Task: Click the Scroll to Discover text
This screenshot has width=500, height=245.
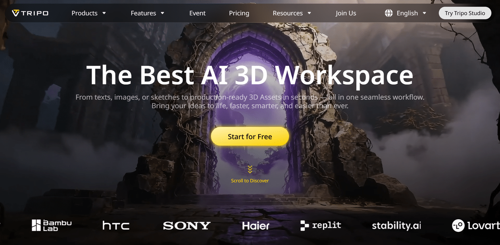Action: point(250,180)
